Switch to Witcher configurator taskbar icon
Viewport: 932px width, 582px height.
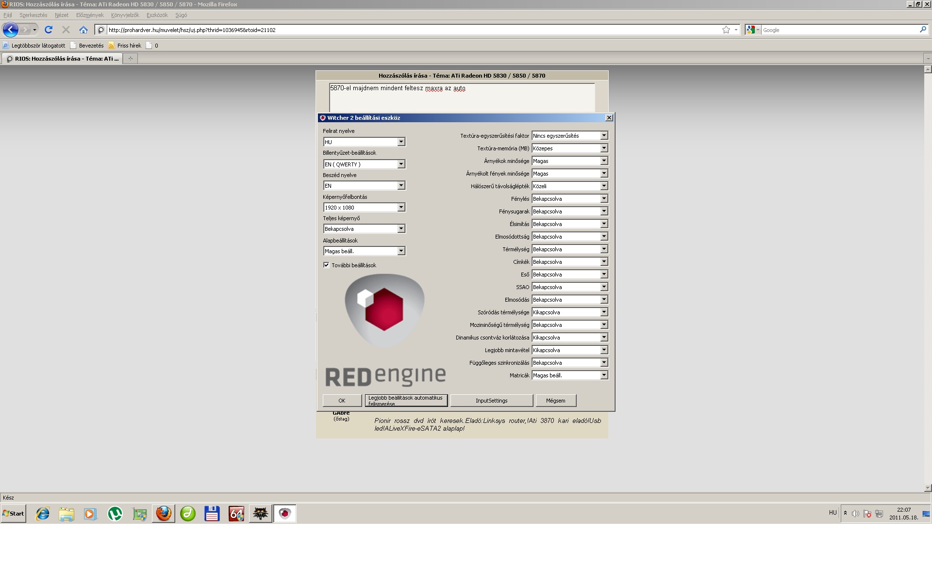[x=285, y=514]
